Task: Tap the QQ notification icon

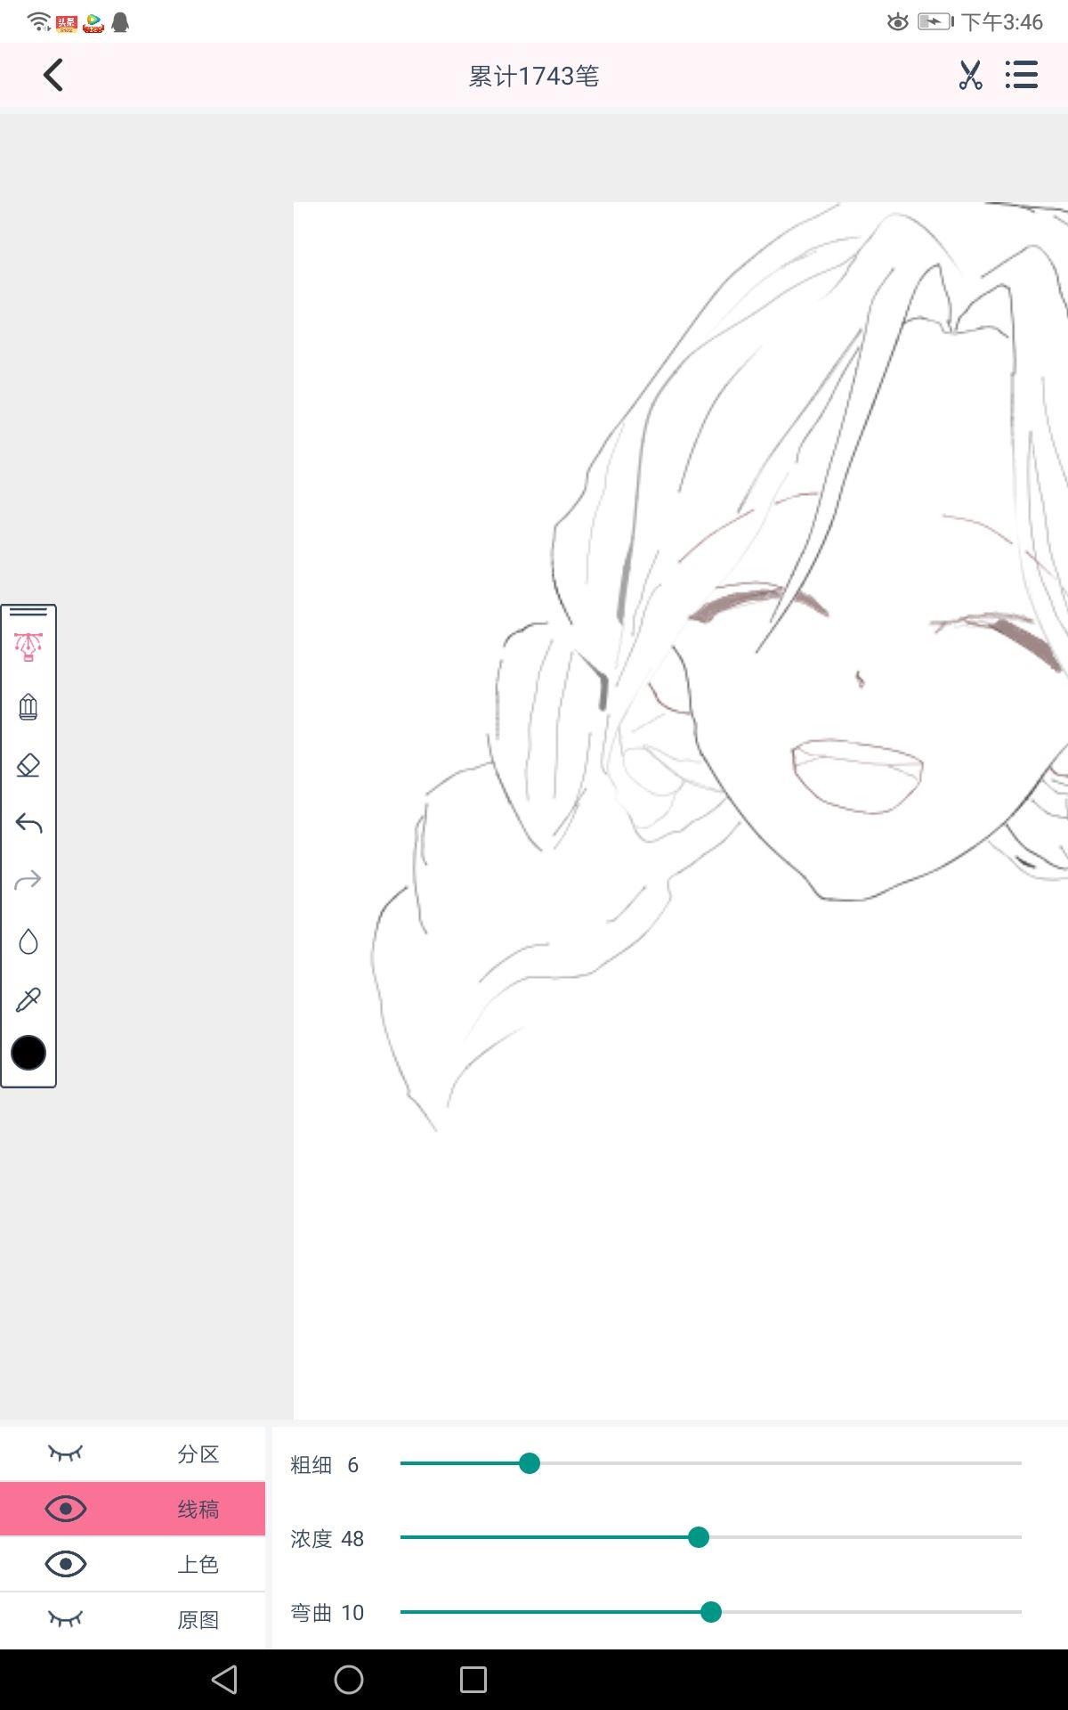Action: pyautogui.click(x=121, y=22)
